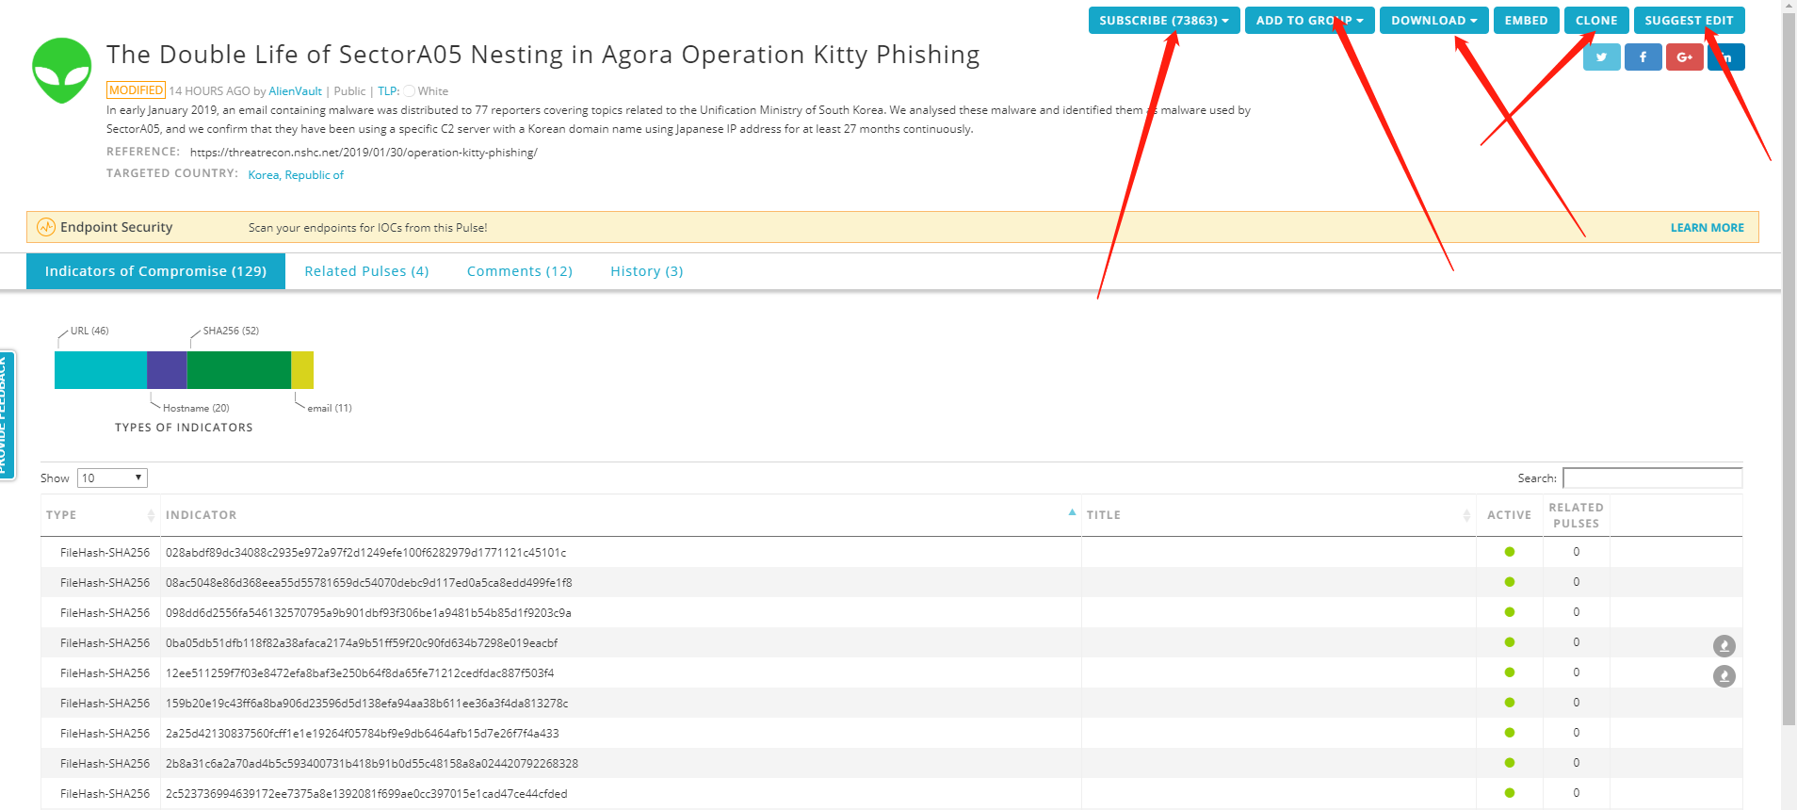Follow the Learn More link
Screen dimensions: 1797x810
pyautogui.click(x=1707, y=228)
